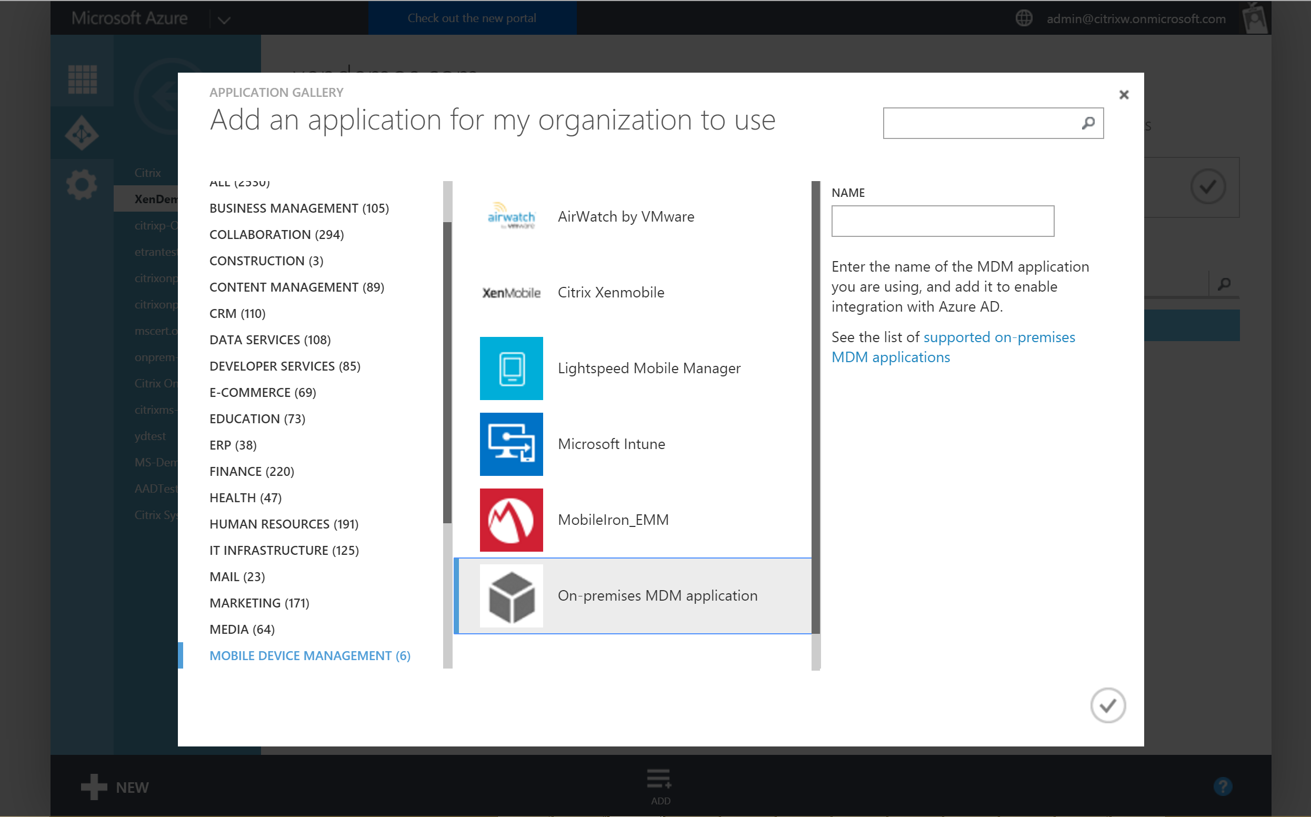Click the Lightspeed Mobile Manager icon

[x=511, y=368]
